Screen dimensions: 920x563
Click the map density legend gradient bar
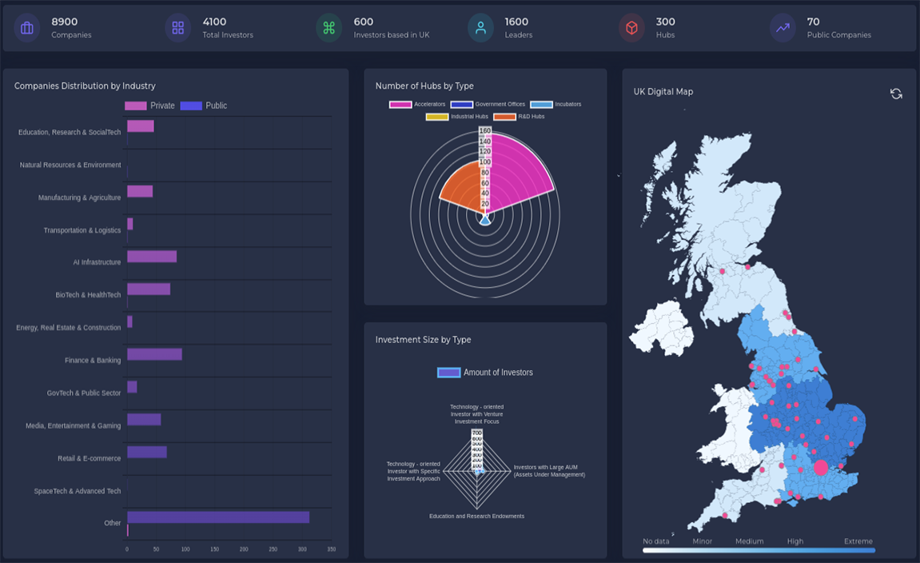coord(759,550)
